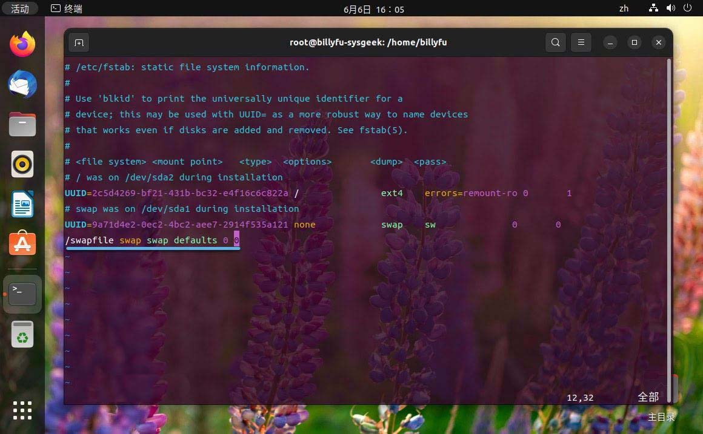Open a new terminal tab
Viewport: 703px width, 434px height.
click(79, 42)
